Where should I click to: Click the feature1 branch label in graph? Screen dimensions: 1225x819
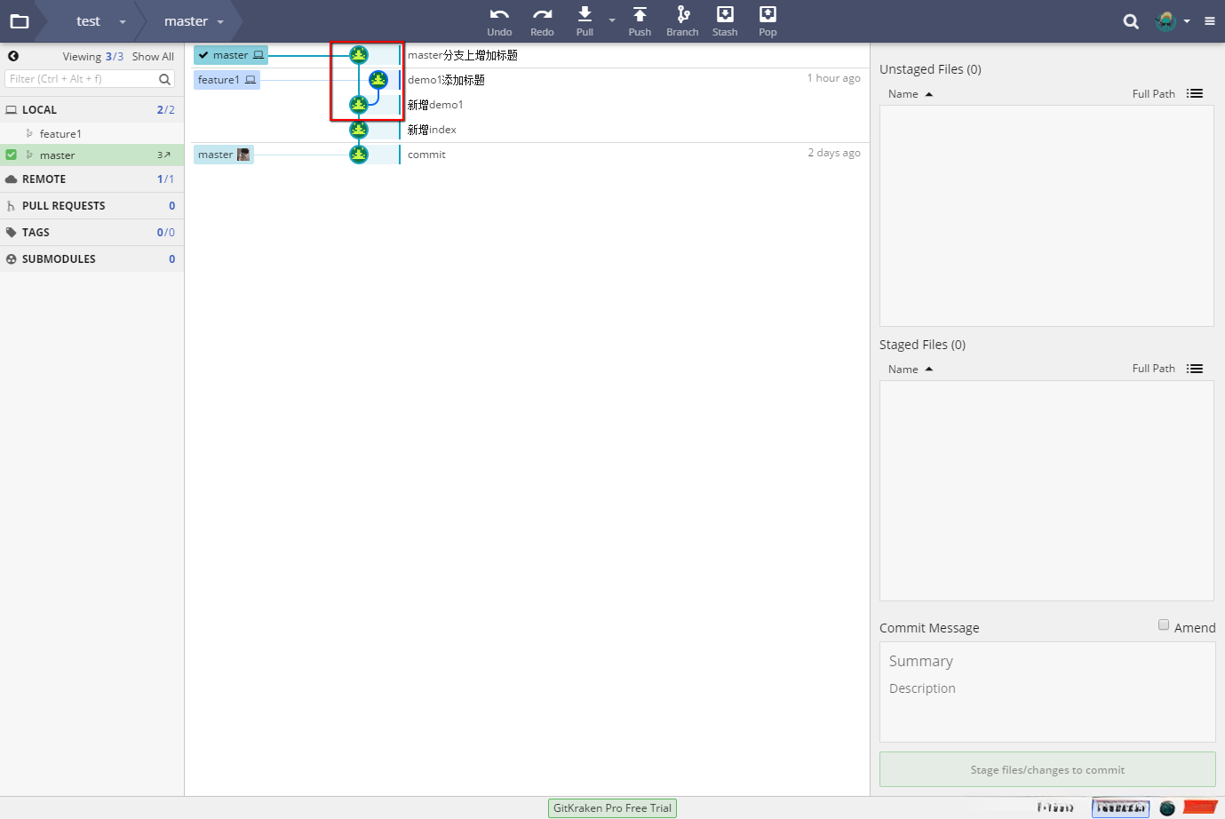point(227,80)
